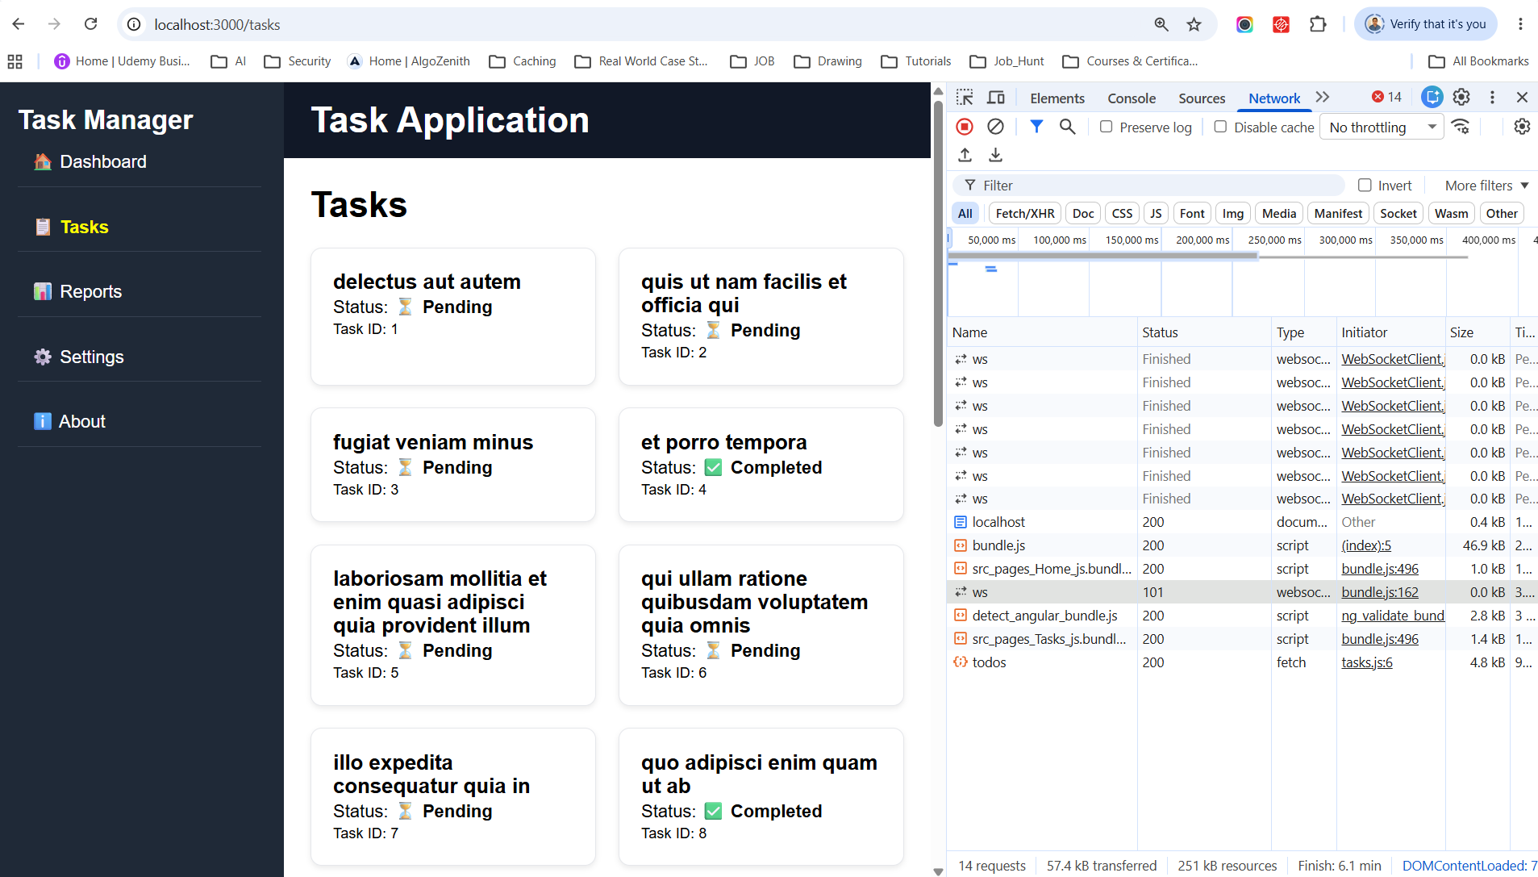Open Network panel settings gear
Viewport: 1538px width, 877px height.
tap(1522, 127)
